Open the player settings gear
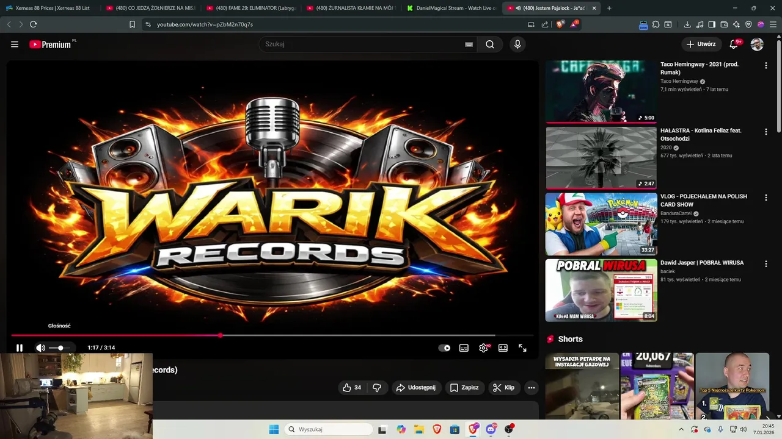 pyautogui.click(x=483, y=348)
